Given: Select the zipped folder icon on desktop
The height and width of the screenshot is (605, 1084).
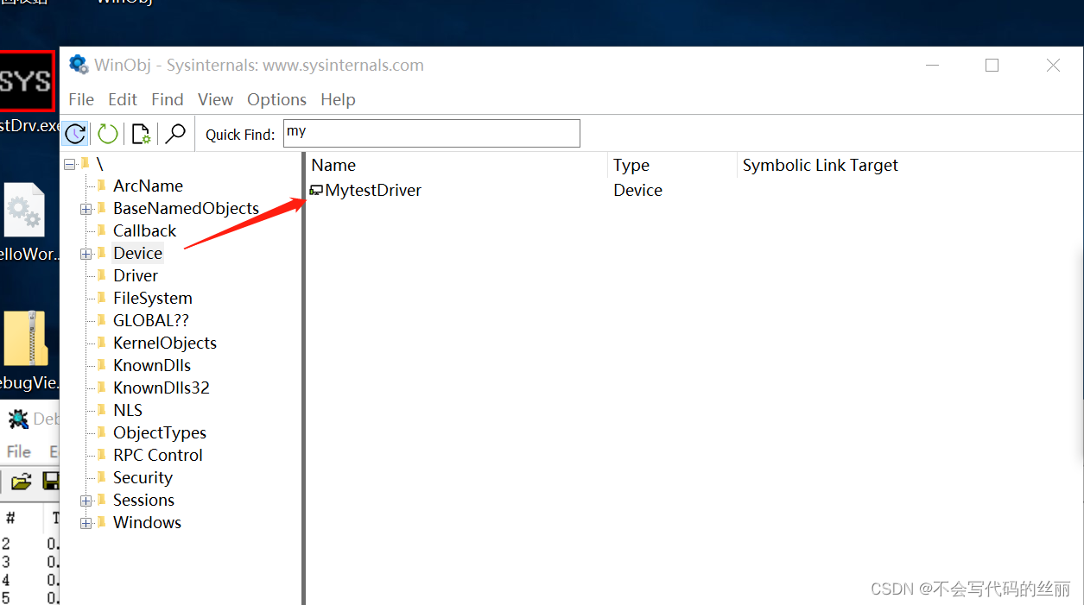Looking at the screenshot, I should (x=26, y=338).
